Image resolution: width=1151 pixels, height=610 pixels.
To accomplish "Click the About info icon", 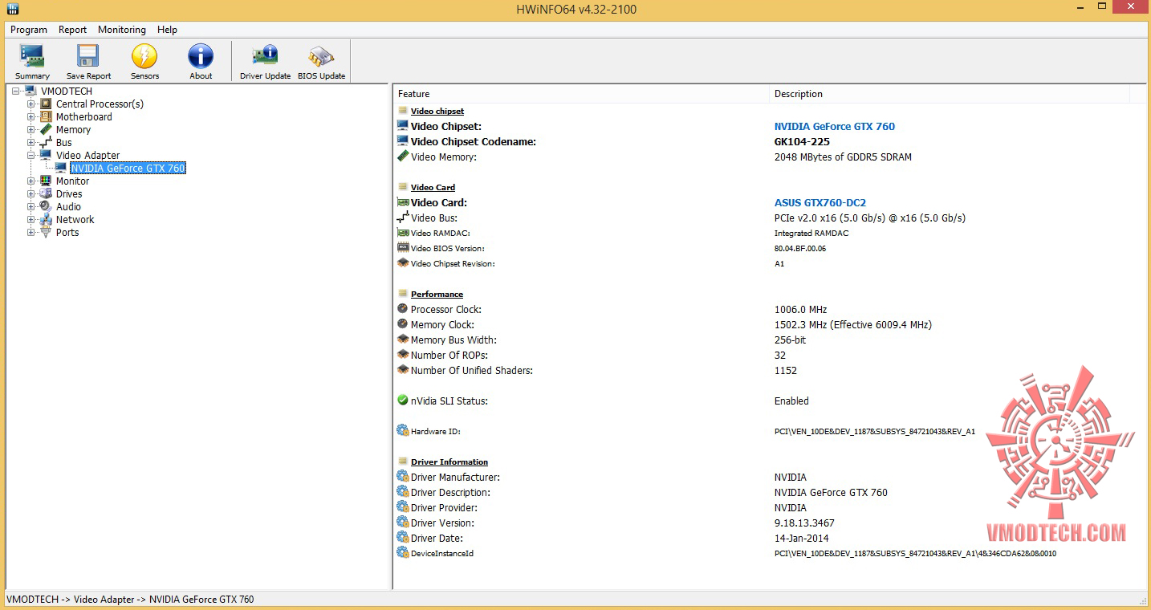I will coord(201,55).
